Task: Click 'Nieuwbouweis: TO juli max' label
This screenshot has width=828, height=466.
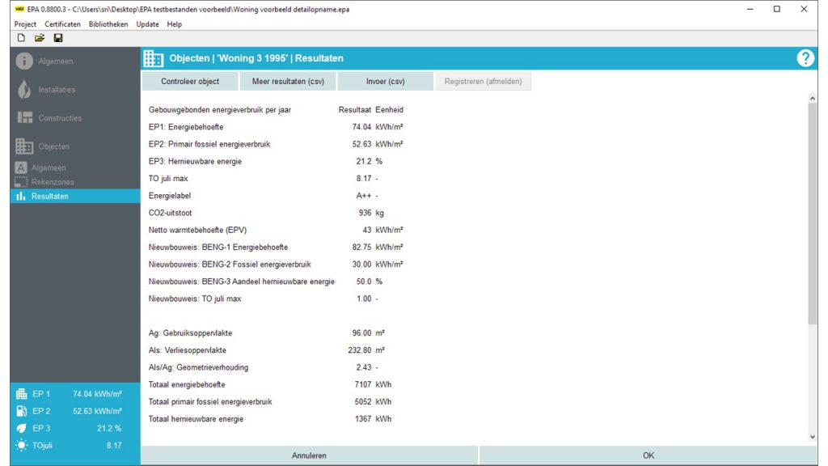Action: [x=195, y=299]
